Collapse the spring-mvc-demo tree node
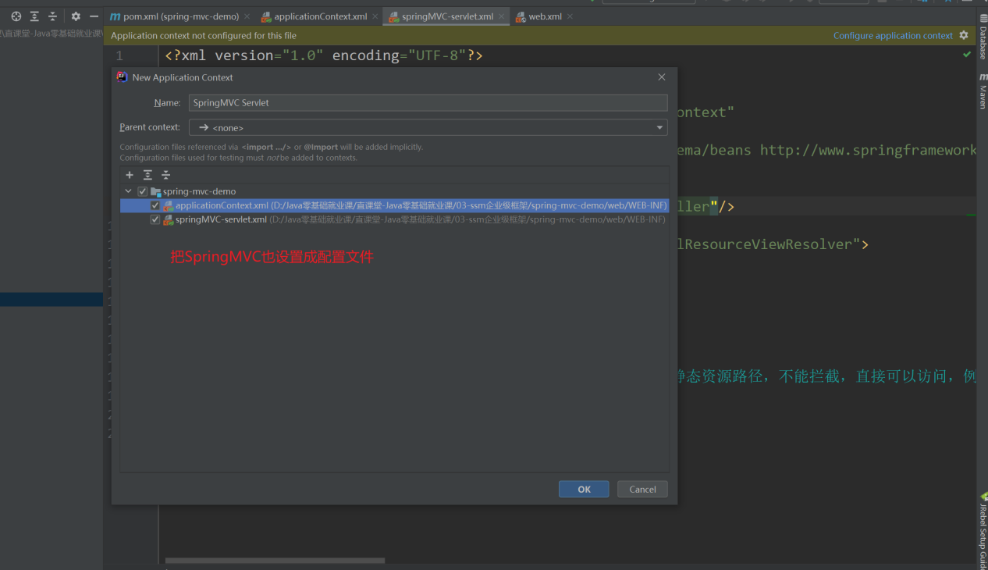The image size is (988, 570). pos(128,191)
